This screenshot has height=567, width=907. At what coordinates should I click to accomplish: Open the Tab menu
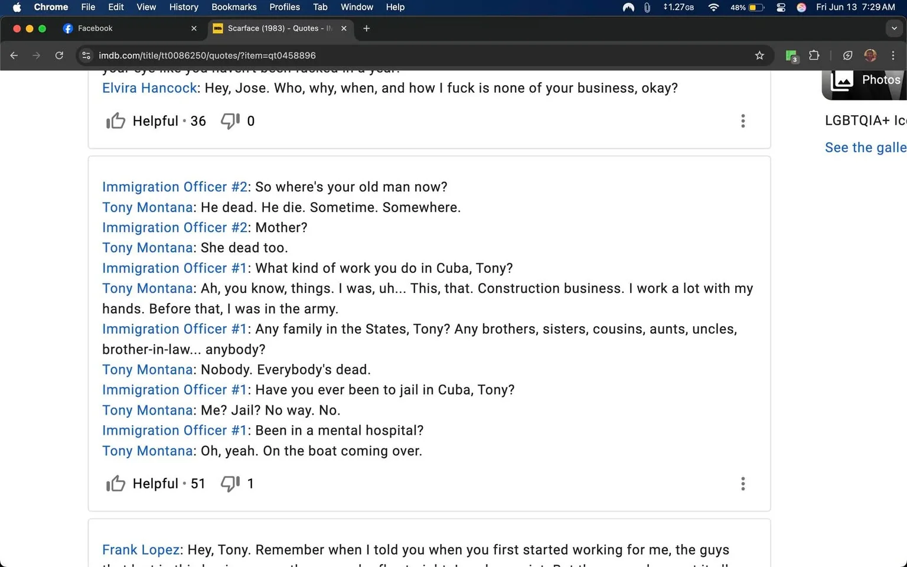320,7
